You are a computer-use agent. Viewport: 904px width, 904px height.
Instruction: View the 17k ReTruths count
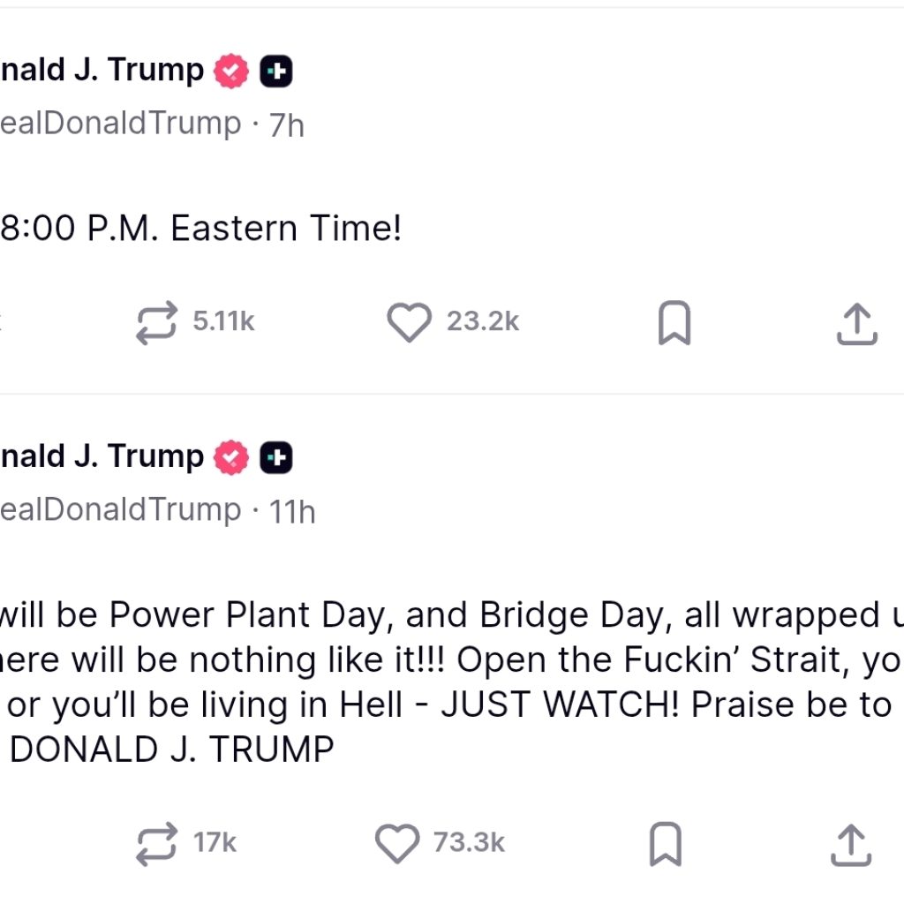215,842
